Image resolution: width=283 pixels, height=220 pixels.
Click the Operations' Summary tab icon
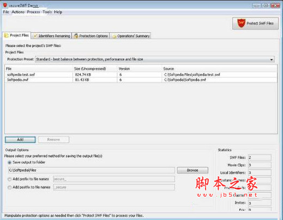point(114,36)
